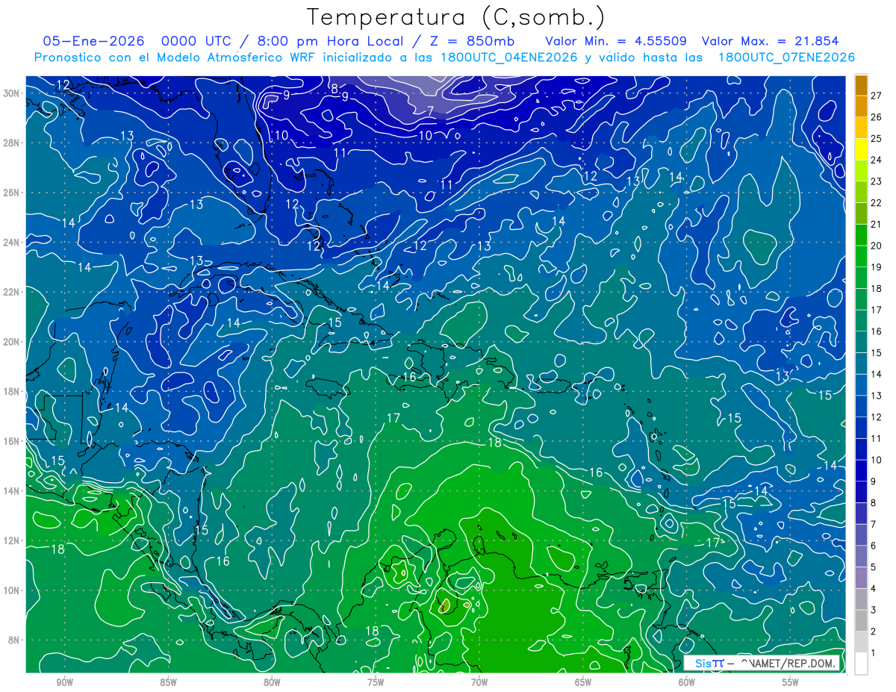Click the yellow swatch between 24 and 25
This screenshot has width=896, height=692.
point(861,149)
